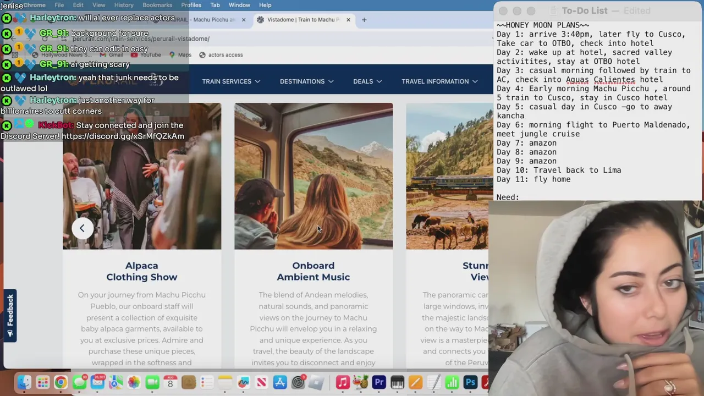Viewport: 704px width, 396px height.
Task: Click the misspelled word 'Aguas Calientes'
Action: point(601,80)
